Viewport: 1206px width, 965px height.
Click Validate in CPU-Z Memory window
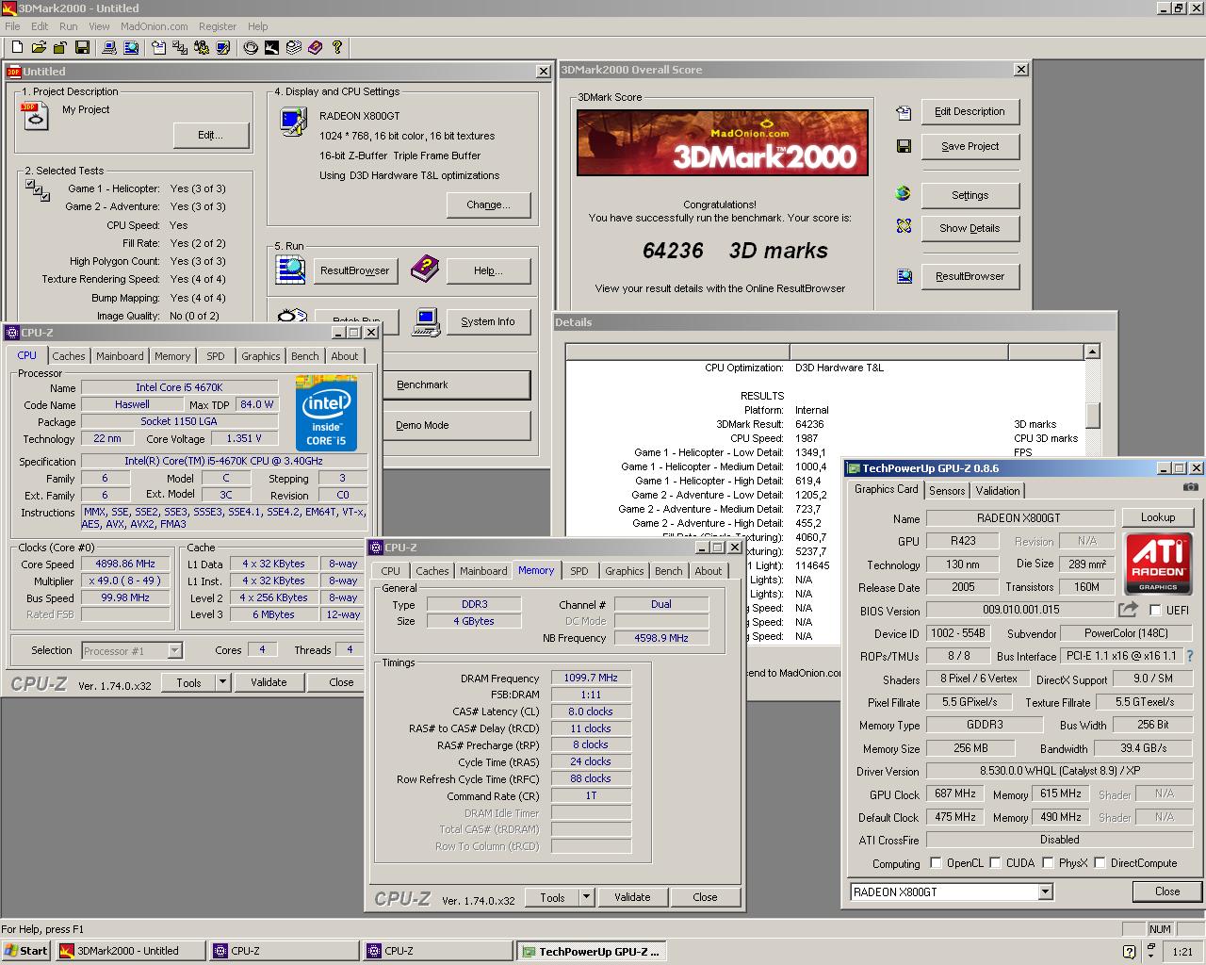[x=632, y=897]
